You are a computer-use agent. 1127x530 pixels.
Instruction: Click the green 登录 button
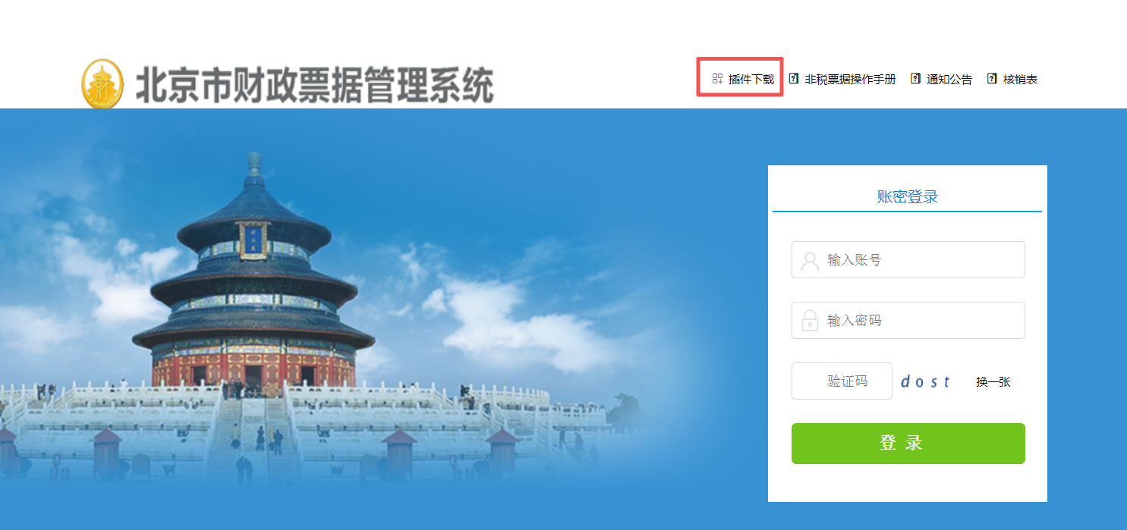point(908,444)
